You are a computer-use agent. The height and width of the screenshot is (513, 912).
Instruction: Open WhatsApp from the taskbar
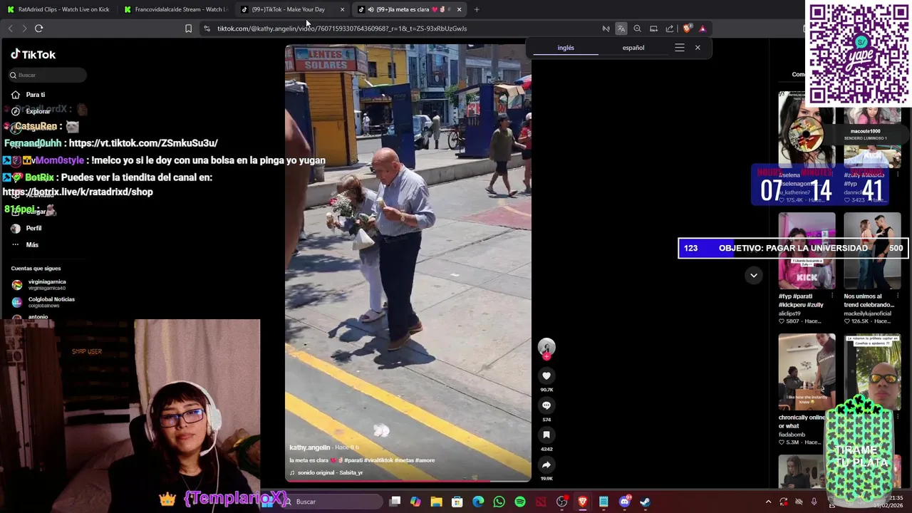pos(499,502)
